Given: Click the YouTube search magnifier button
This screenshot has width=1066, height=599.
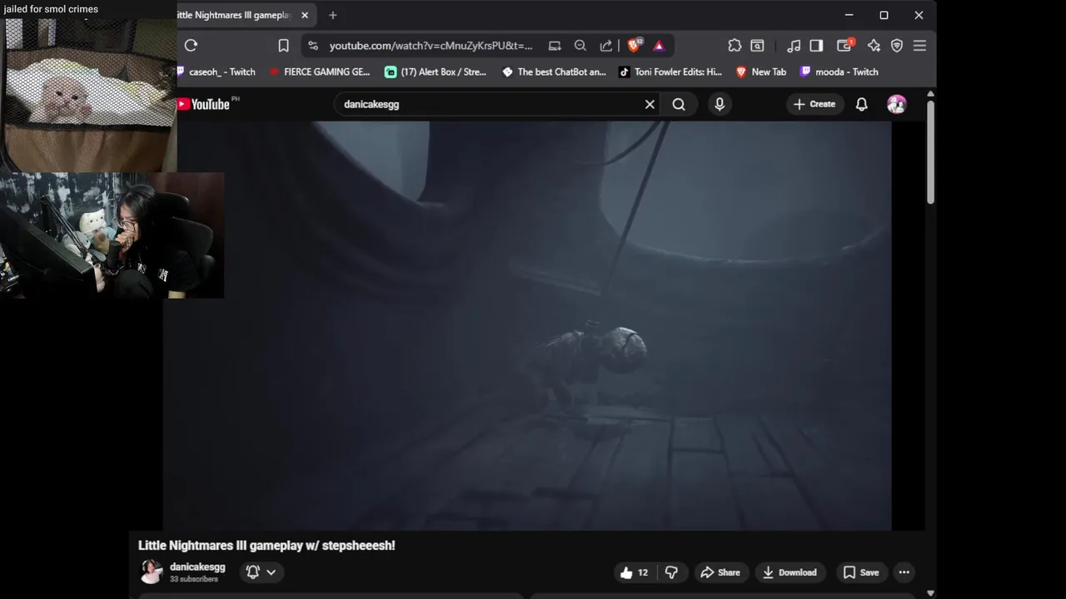Looking at the screenshot, I should (x=679, y=104).
